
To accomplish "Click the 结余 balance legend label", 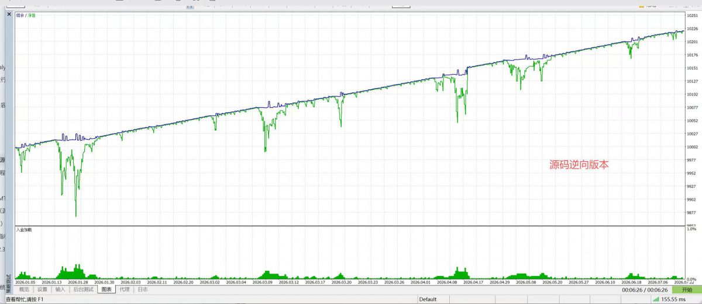I will (x=19, y=15).
